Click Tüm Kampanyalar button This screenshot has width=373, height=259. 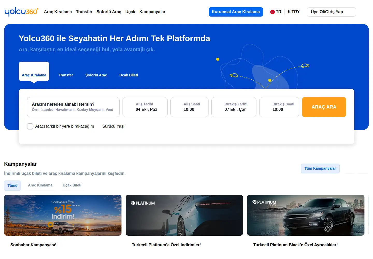pos(320,168)
